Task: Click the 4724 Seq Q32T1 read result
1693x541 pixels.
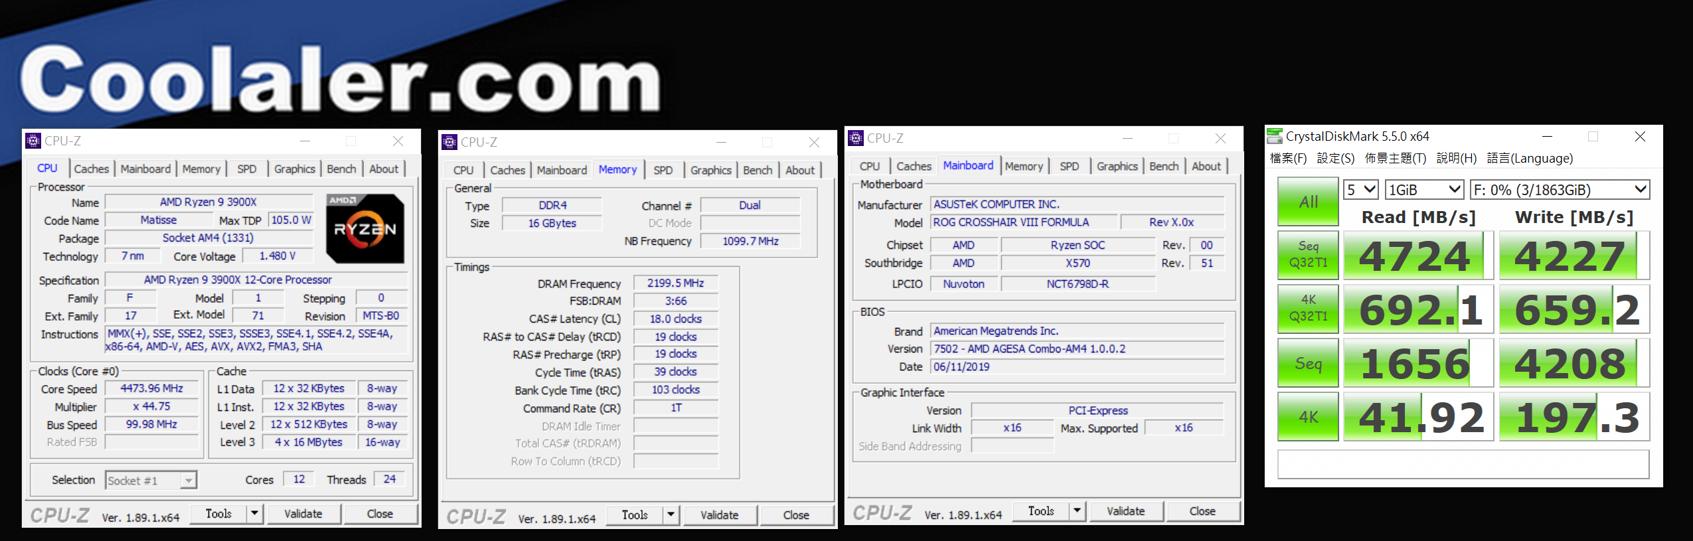Action: click(x=1418, y=256)
